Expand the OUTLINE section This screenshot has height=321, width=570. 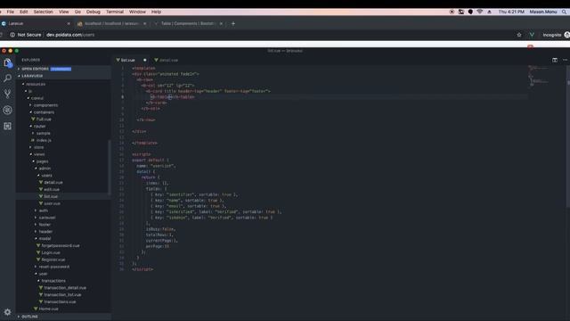pyautogui.click(x=63, y=317)
